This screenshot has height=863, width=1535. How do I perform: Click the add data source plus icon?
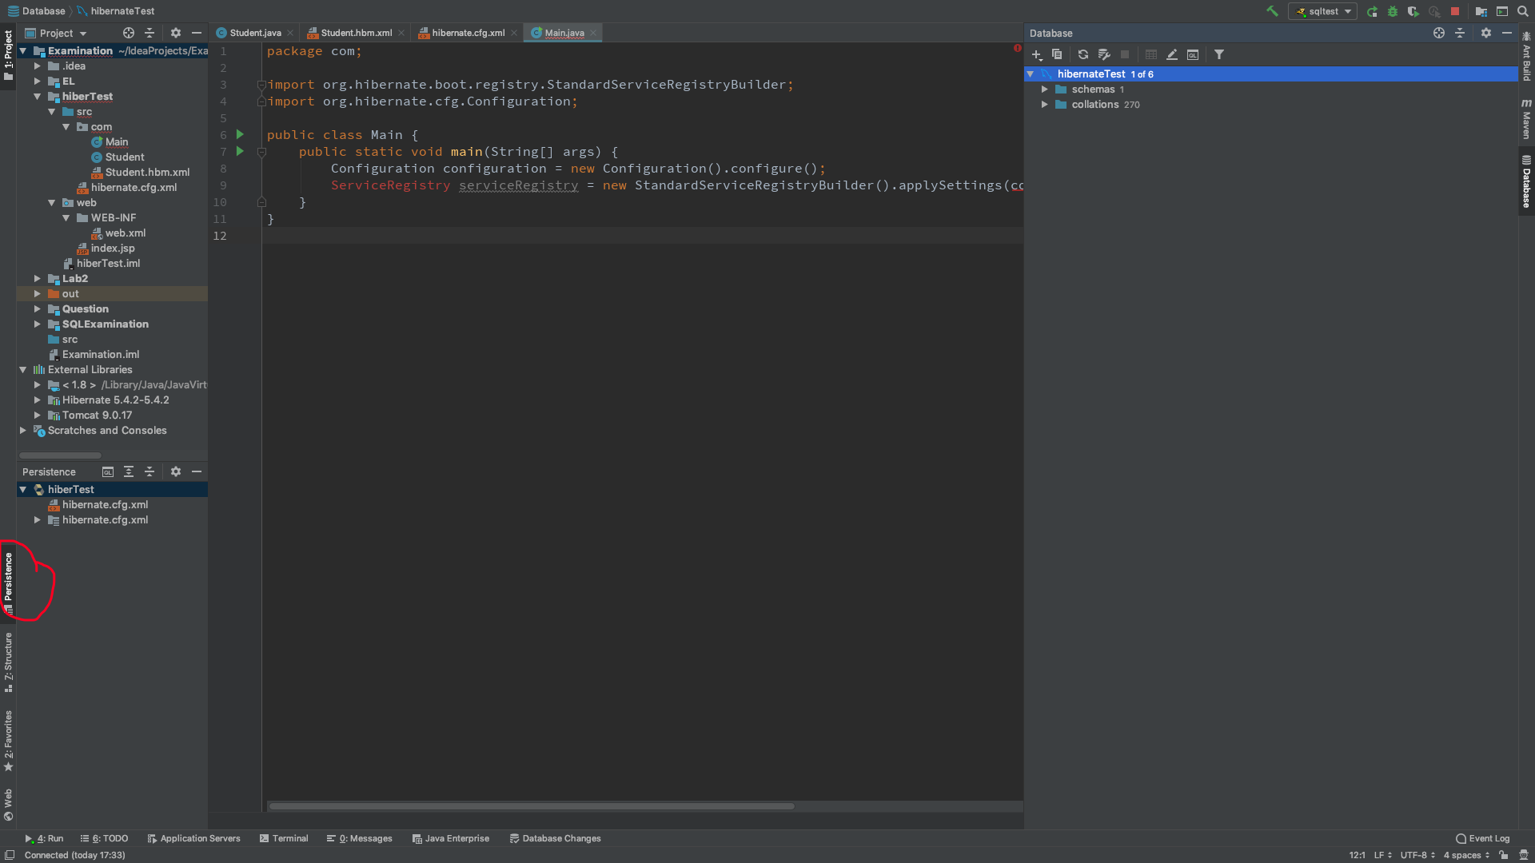point(1037,54)
